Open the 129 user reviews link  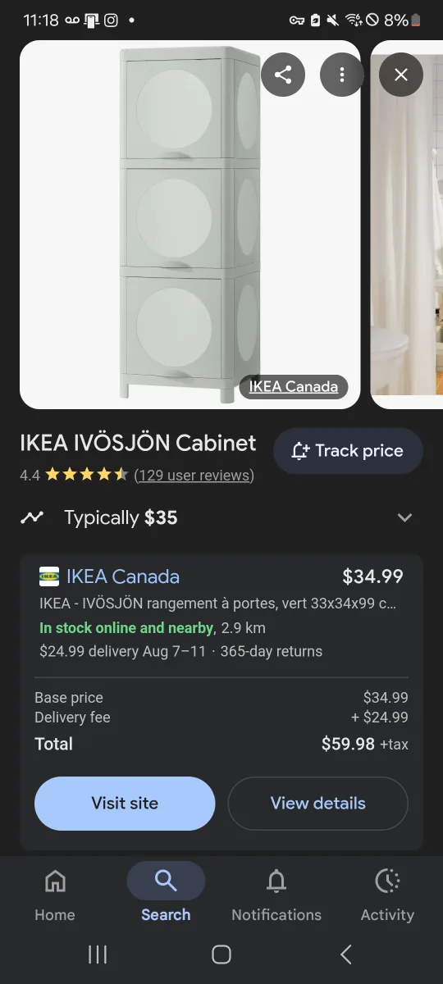pos(194,475)
